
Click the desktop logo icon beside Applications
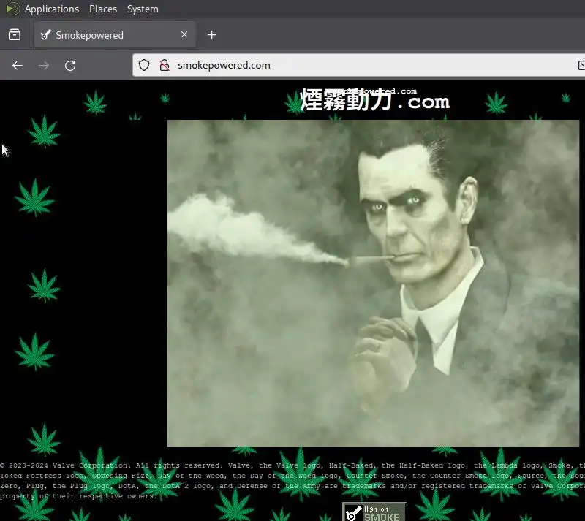pos(12,9)
